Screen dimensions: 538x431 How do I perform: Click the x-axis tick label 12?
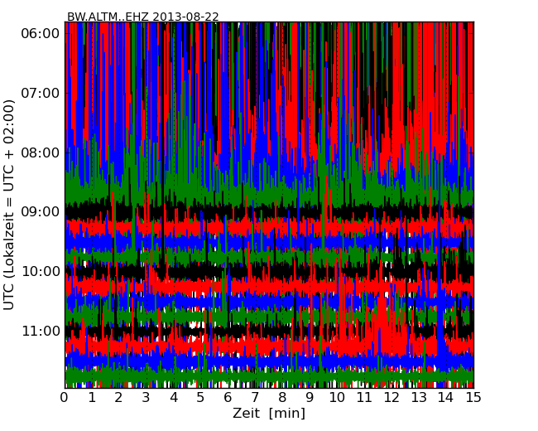pos(391,398)
